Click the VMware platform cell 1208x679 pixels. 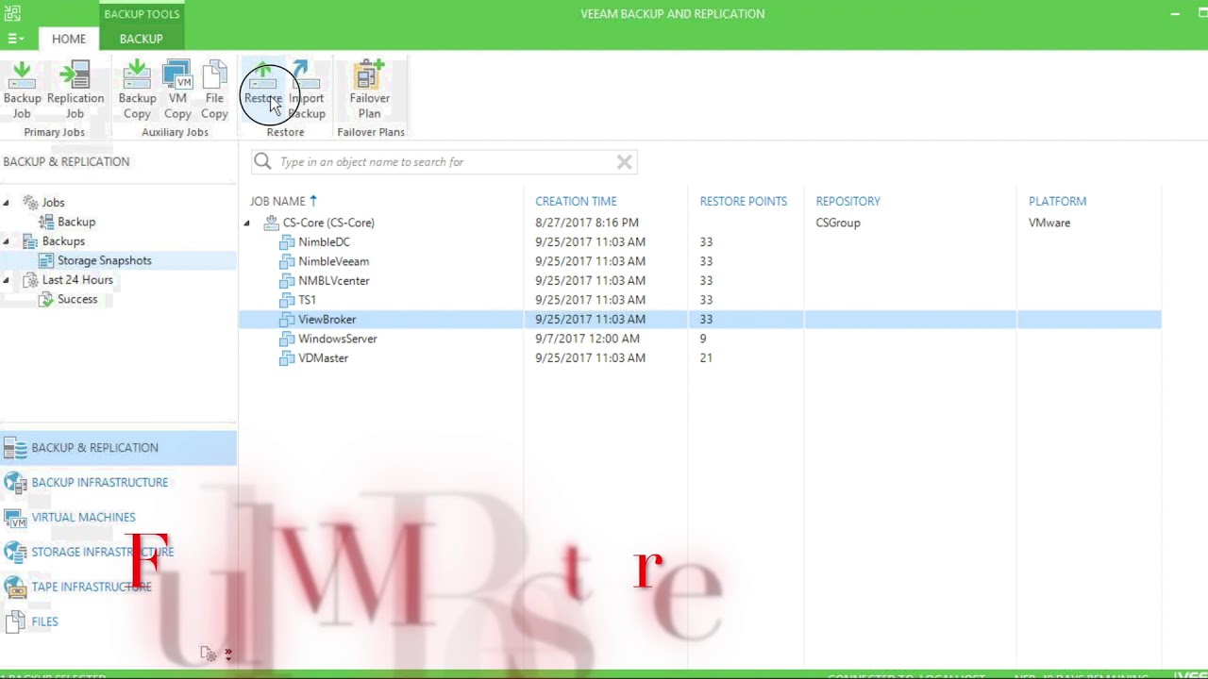pos(1049,223)
